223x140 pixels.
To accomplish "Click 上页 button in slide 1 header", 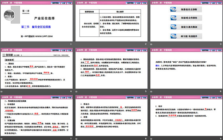I will tap(63, 3).
